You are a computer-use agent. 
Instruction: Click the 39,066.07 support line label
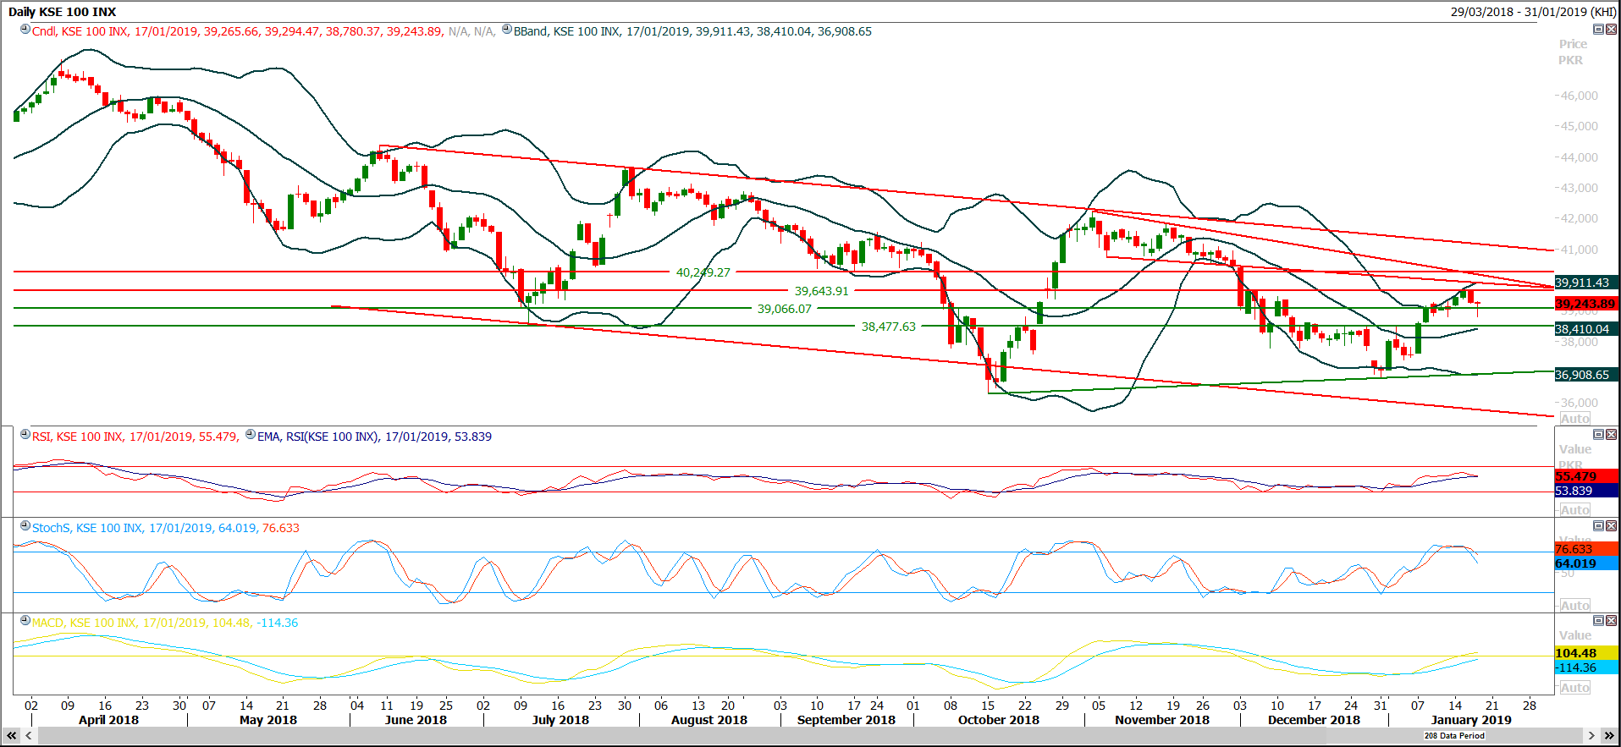[784, 309]
